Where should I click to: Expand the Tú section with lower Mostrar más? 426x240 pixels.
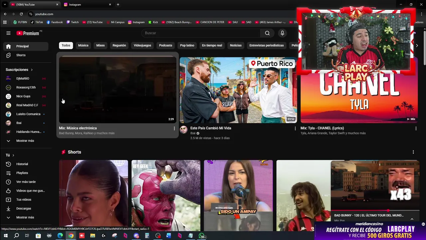26,217
